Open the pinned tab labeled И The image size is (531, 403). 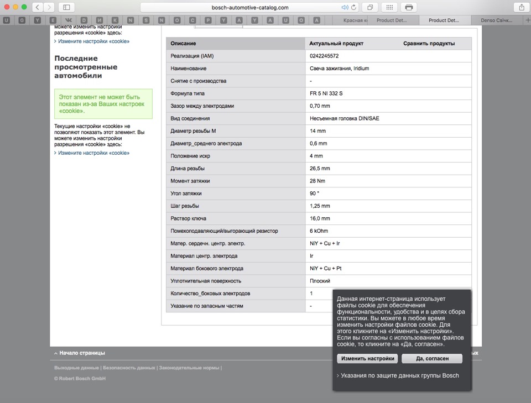100,20
